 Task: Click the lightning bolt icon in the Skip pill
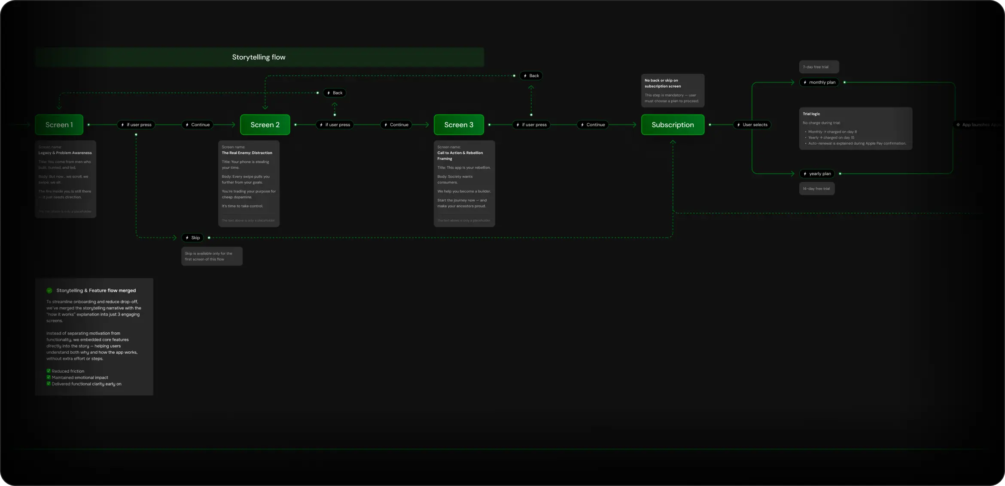[187, 238]
